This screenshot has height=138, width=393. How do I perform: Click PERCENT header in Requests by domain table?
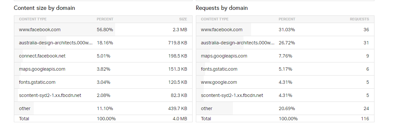tap(287, 19)
